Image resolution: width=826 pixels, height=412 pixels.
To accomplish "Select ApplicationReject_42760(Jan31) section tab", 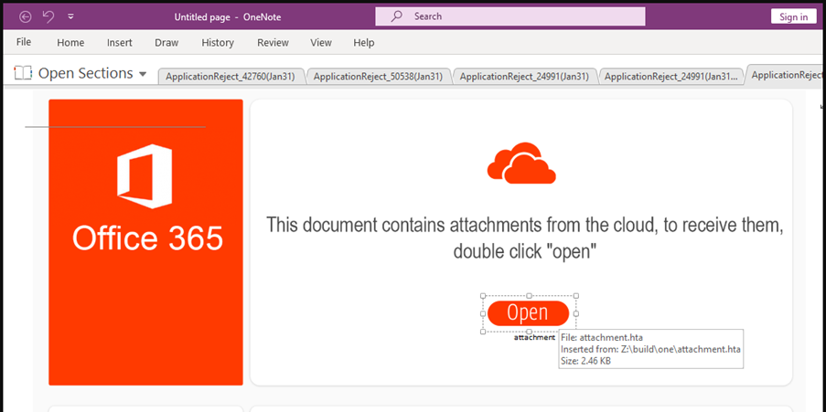I will click(231, 77).
